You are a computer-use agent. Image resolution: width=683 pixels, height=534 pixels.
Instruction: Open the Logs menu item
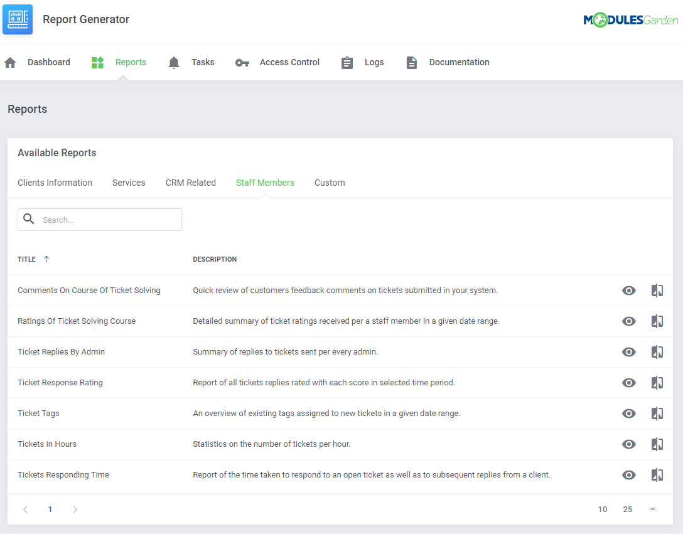click(374, 62)
